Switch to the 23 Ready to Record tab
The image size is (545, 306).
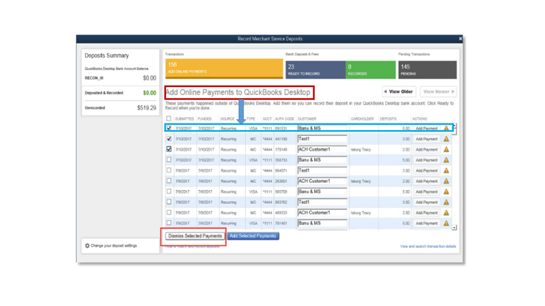pos(316,70)
